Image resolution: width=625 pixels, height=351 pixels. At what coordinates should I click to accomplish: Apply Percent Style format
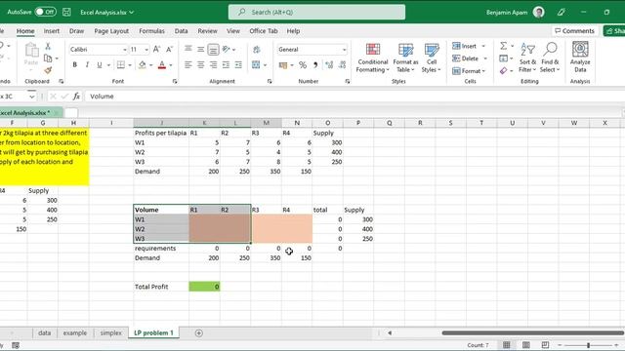[303, 65]
